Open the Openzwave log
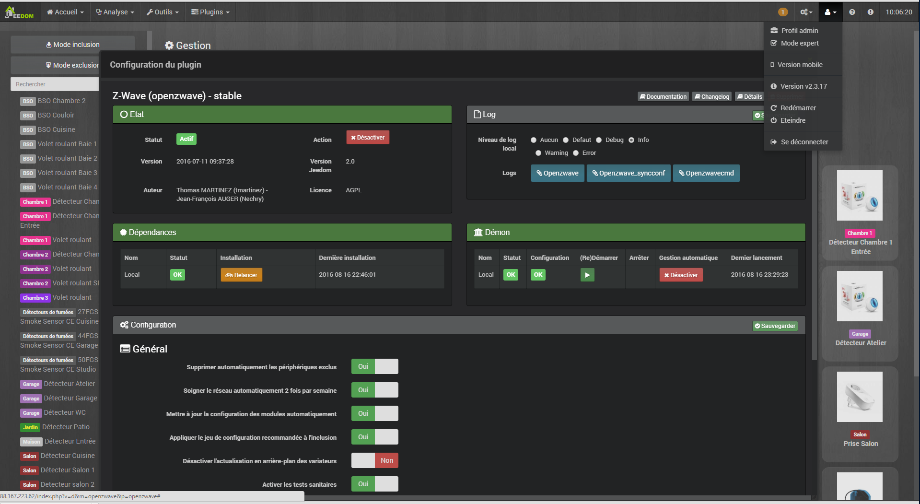Viewport: 920px width, 504px height. pos(558,173)
